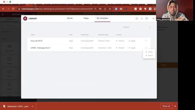Open the Elementor hamburger menu behind the modal
195x110 pixels.
pyautogui.click(x=3, y=14)
